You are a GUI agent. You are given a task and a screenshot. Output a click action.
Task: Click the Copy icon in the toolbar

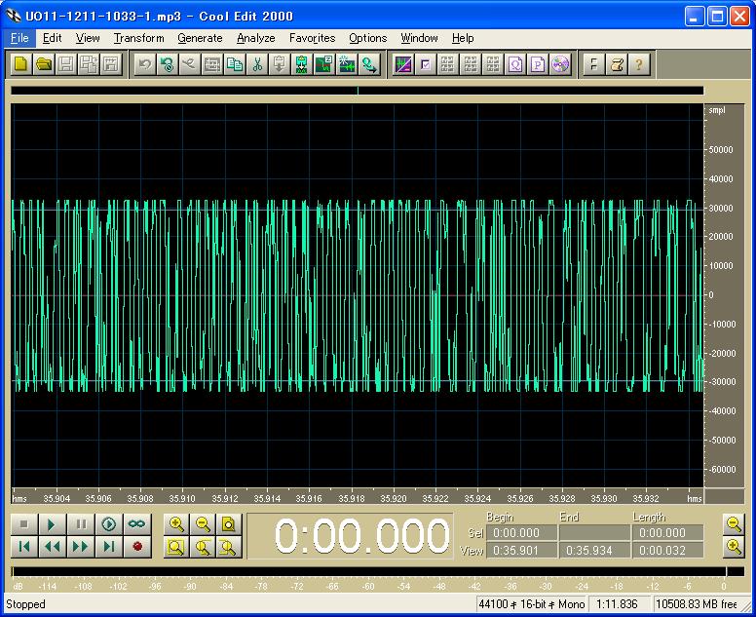235,65
